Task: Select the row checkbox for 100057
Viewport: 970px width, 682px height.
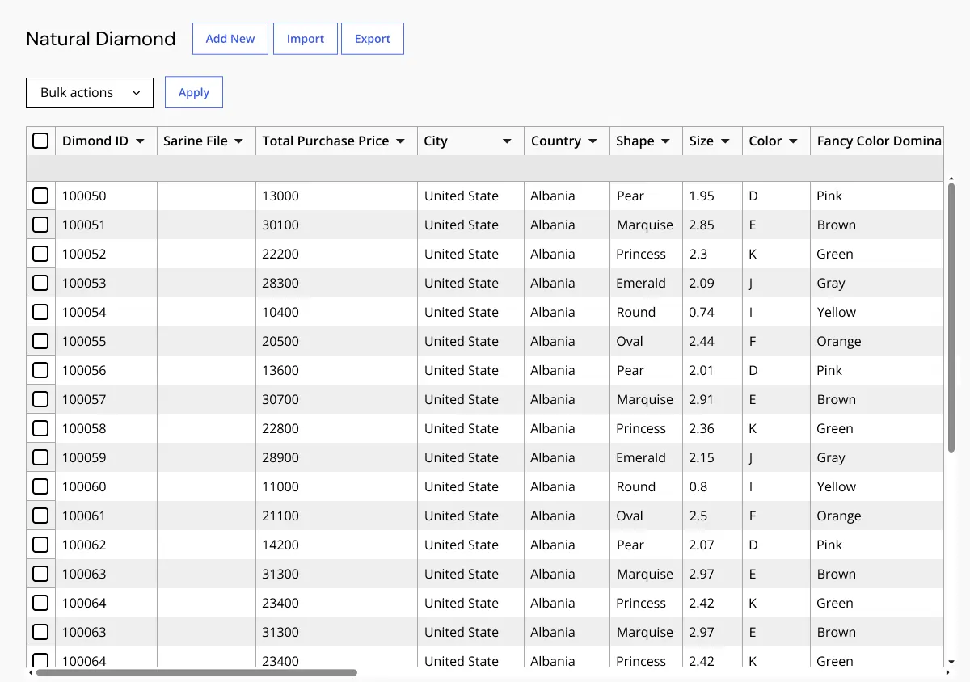Action: click(x=40, y=399)
